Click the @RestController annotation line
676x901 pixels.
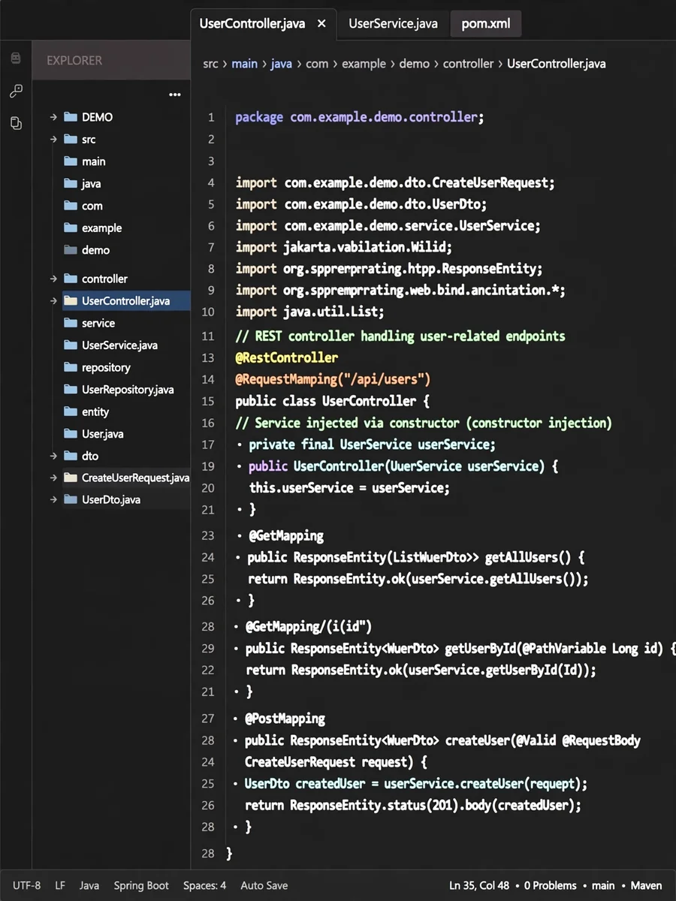[x=286, y=357]
